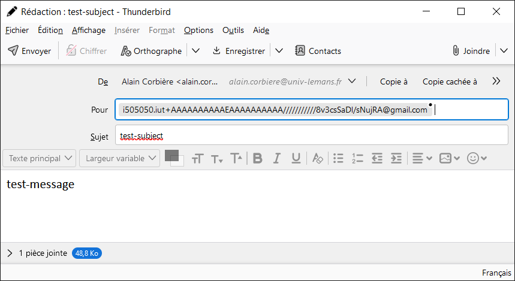
Task: Open the Affichage menu
Action: 89,30
